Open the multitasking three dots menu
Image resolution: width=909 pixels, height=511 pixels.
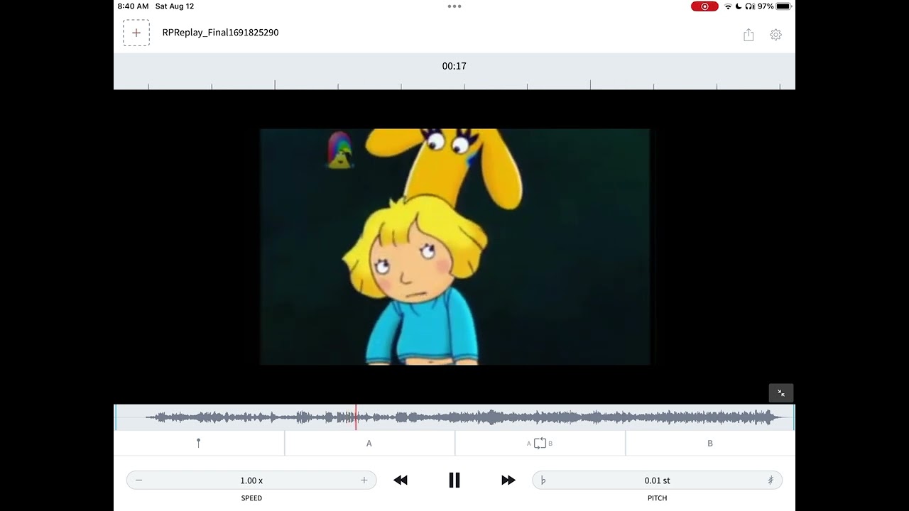click(x=454, y=6)
